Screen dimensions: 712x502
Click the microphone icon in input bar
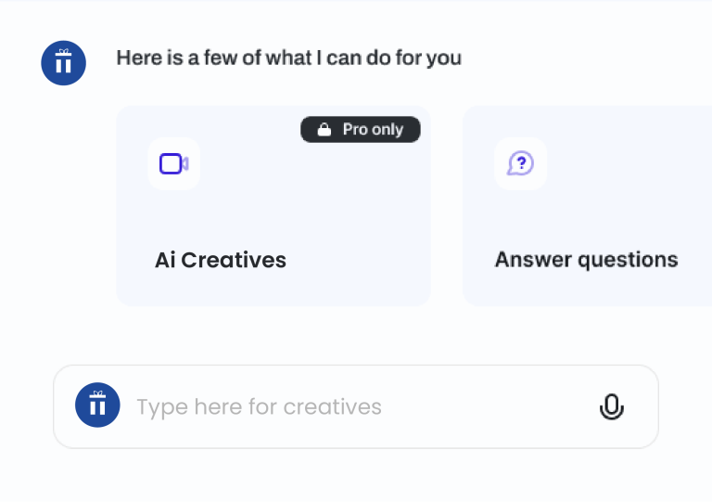611,406
